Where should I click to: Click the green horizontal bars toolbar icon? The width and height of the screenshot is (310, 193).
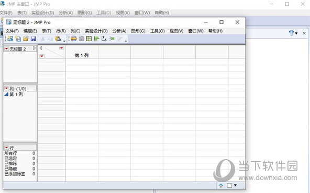click(x=96, y=39)
